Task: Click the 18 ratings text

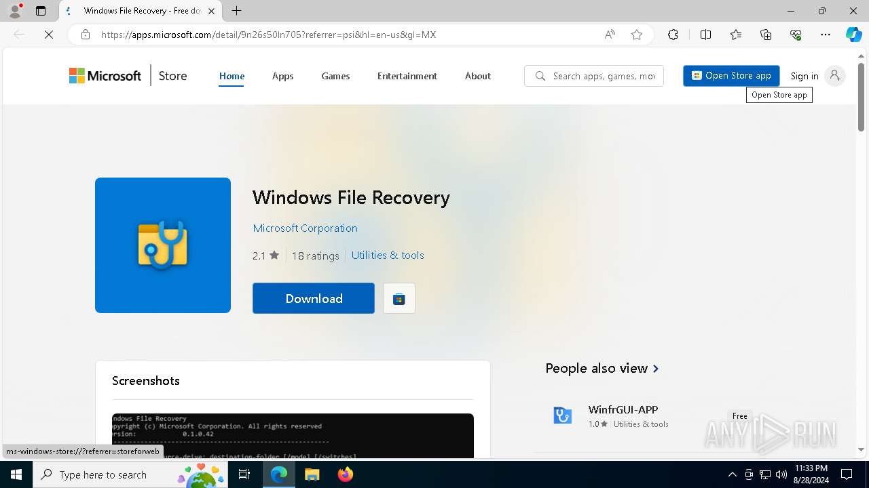Action: tap(315, 256)
